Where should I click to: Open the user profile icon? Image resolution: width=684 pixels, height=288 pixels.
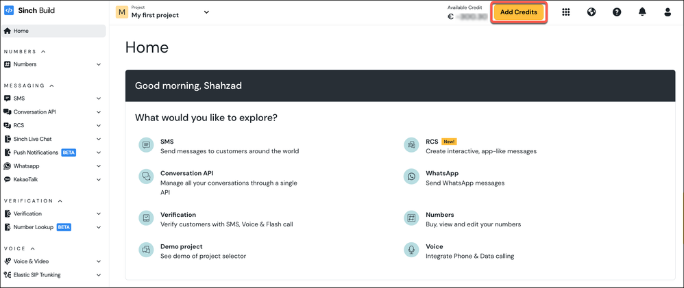pos(668,12)
